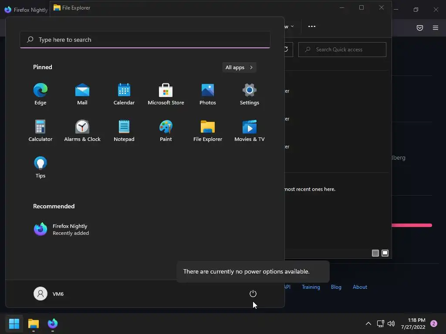Expand the File Explorer View dropdown

point(289,27)
